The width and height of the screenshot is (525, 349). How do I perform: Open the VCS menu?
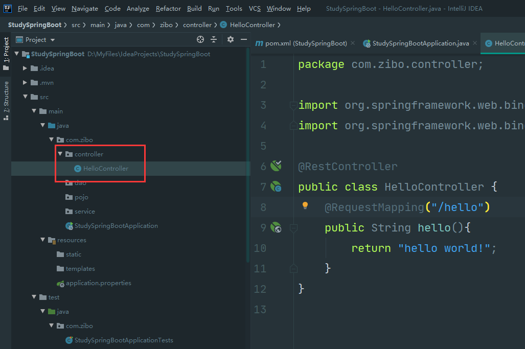[255, 8]
